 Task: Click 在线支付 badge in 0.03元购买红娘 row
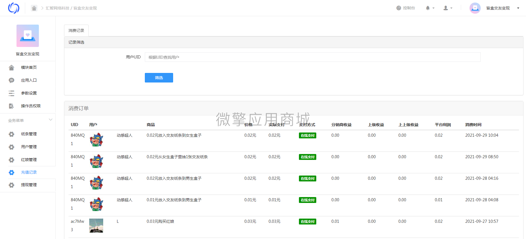coord(308,222)
